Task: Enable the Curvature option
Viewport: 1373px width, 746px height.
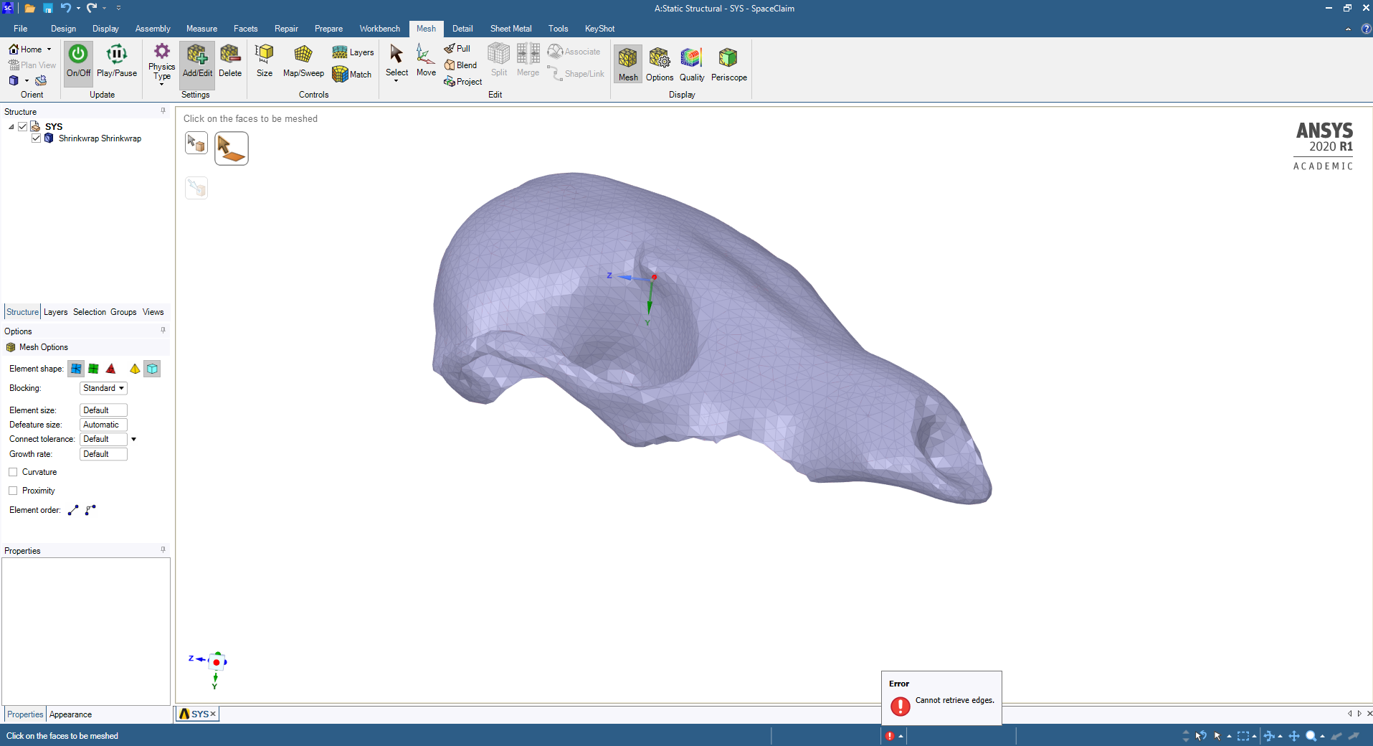Action: click(13, 472)
